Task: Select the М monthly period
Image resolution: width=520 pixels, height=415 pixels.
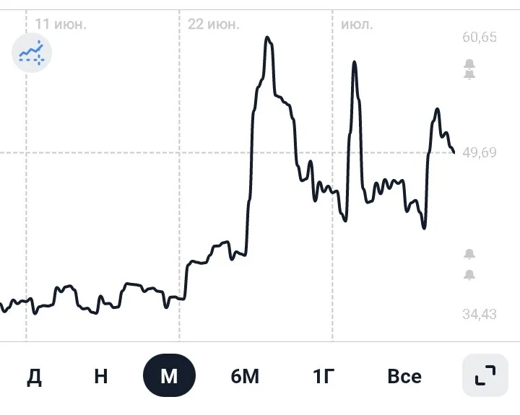Action: tap(169, 375)
